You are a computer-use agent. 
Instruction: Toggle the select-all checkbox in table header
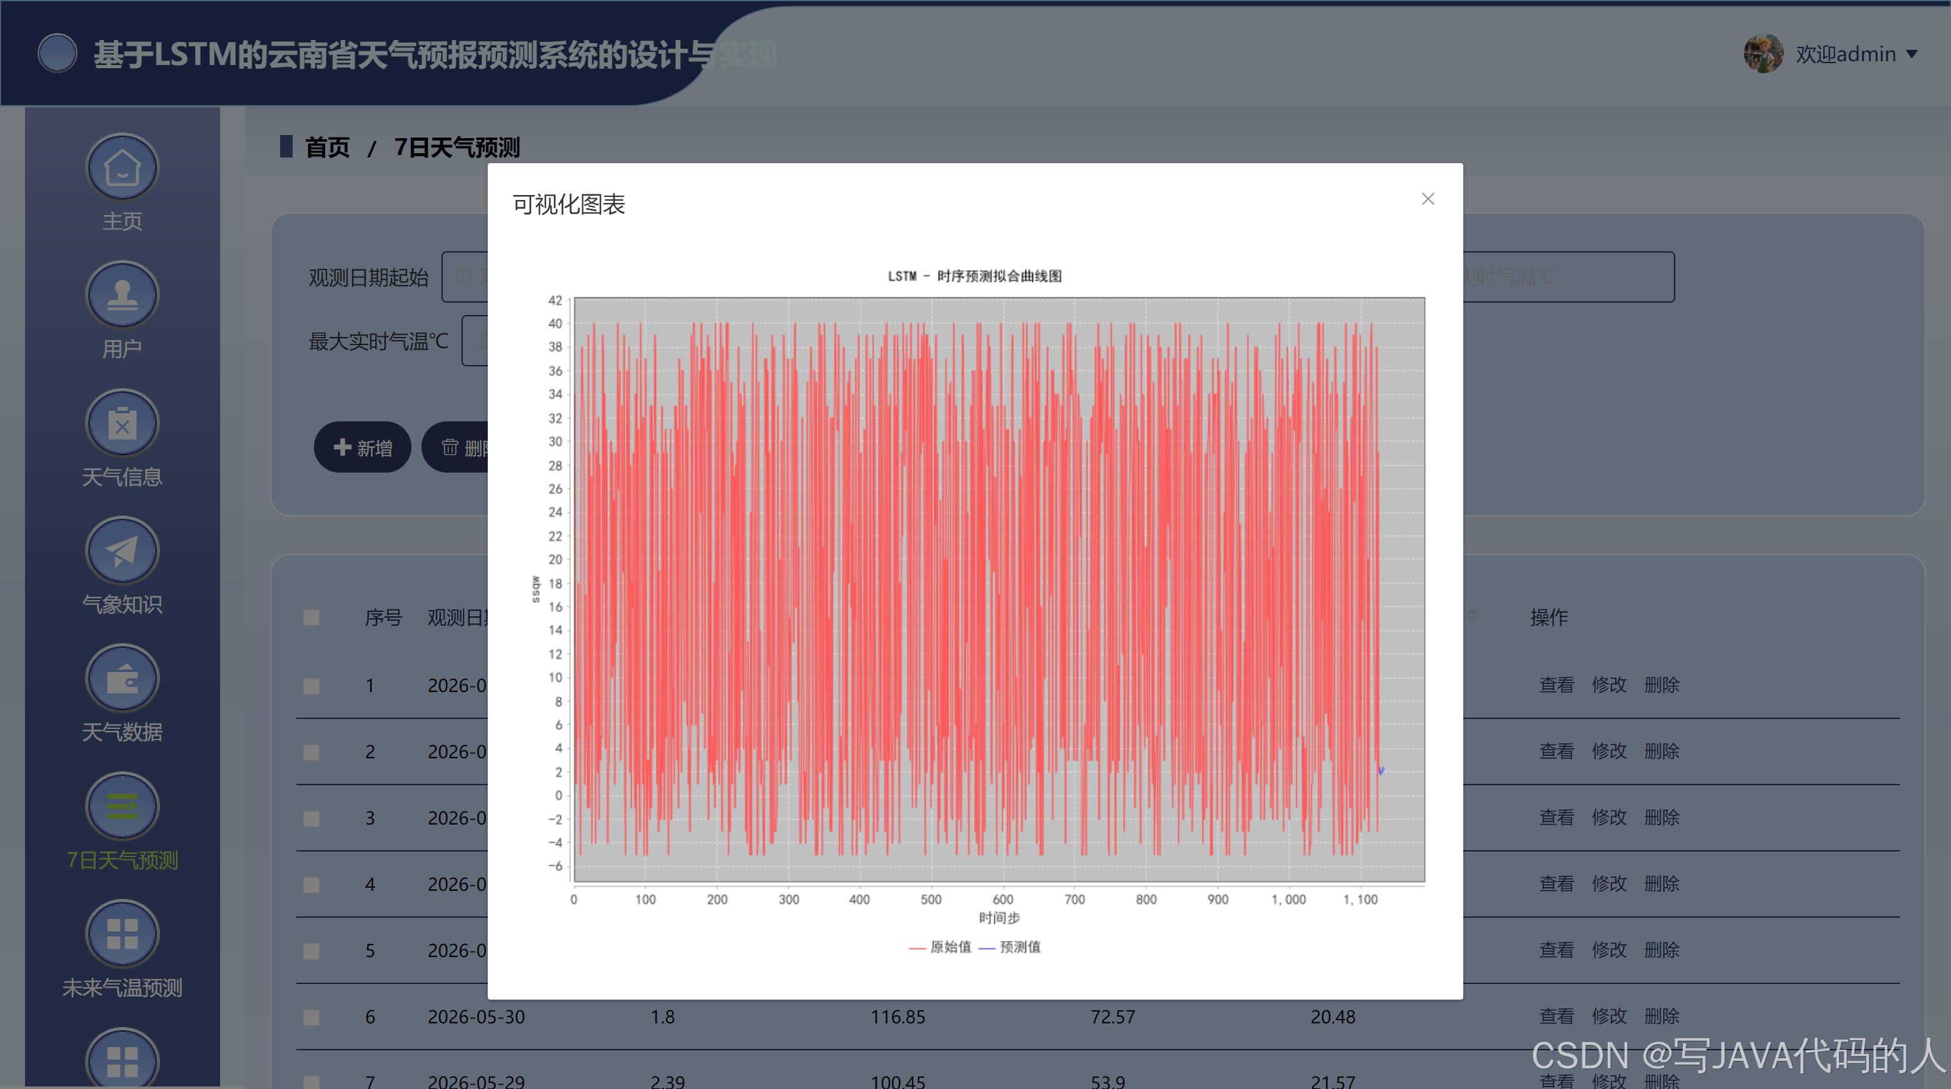click(311, 618)
